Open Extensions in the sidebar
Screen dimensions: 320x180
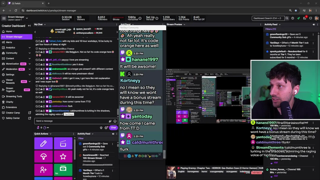[16, 107]
